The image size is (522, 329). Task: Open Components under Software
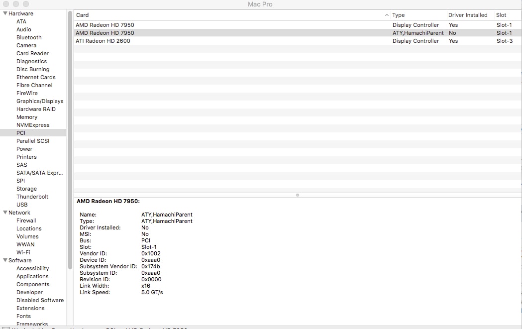33,284
